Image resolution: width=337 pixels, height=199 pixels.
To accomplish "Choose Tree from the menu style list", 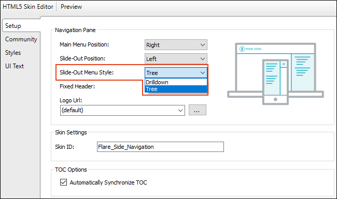I will pos(176,89).
